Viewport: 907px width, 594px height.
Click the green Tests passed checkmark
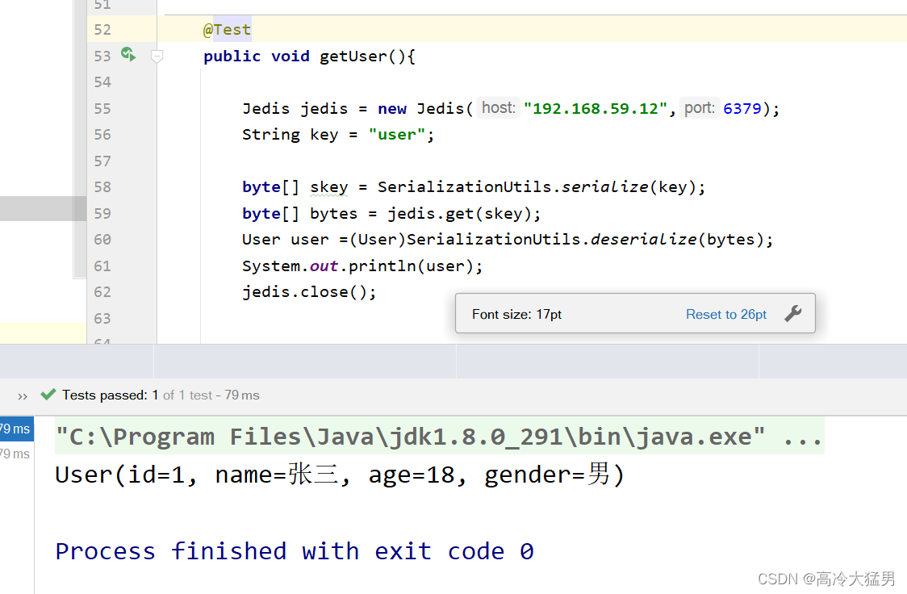[48, 395]
